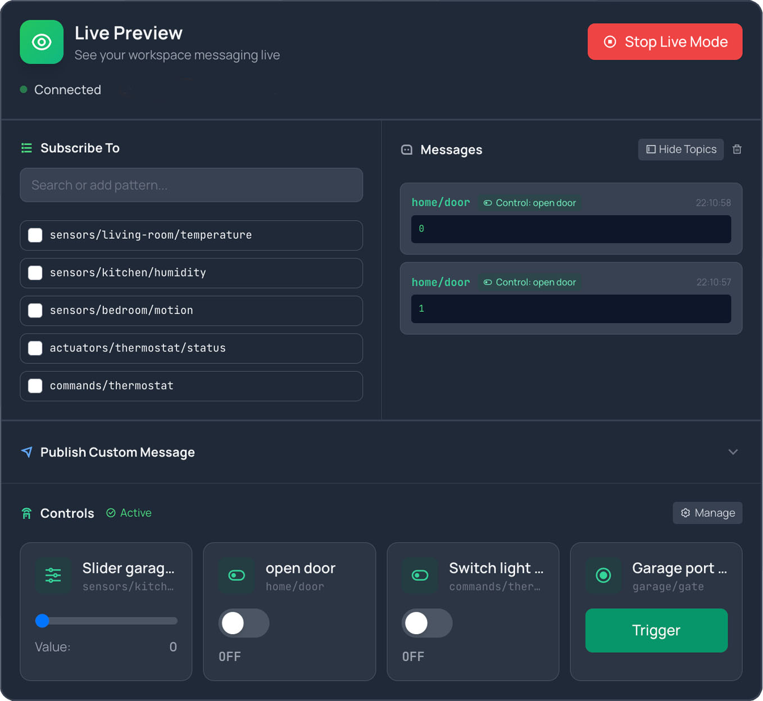
Task: Enable the sensors/bedroom/motion topic checkbox
Action: [x=35, y=311]
